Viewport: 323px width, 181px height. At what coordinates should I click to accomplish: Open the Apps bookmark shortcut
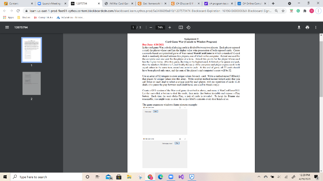(9, 18)
